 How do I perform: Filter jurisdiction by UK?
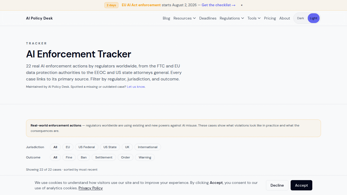[127, 147]
